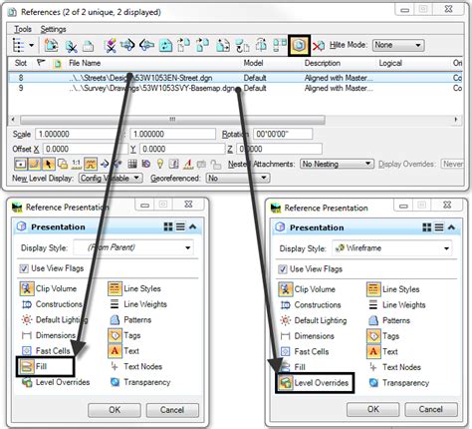Open the hierarchy icon's dropdown arrow
The height and width of the screenshot is (429, 472).
pos(32,45)
